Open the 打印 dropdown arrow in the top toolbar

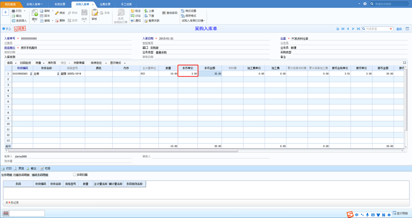[x=24, y=11]
